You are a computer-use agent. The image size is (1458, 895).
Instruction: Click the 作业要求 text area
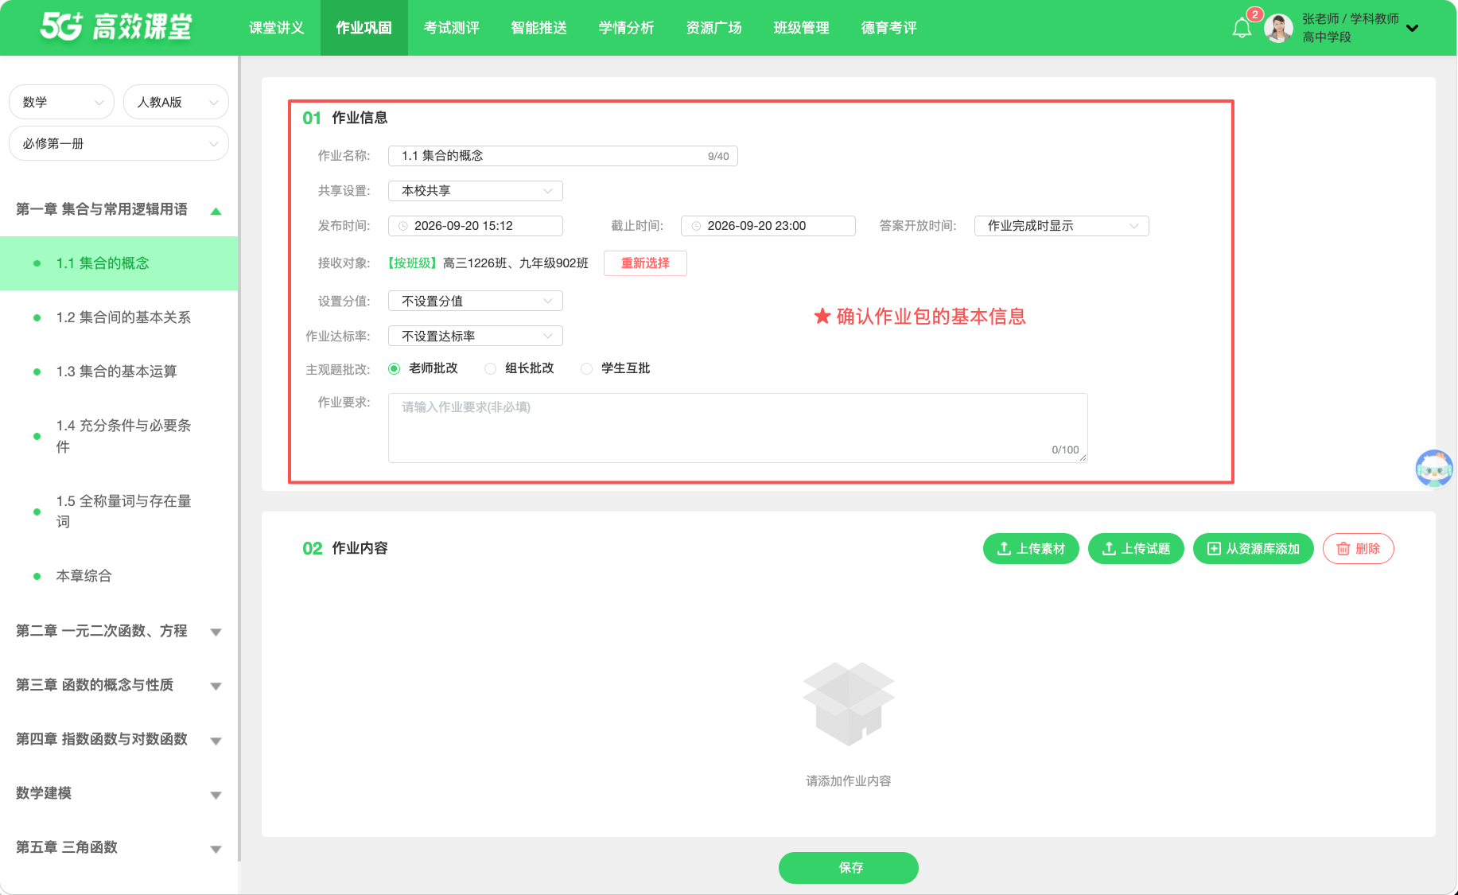point(738,428)
